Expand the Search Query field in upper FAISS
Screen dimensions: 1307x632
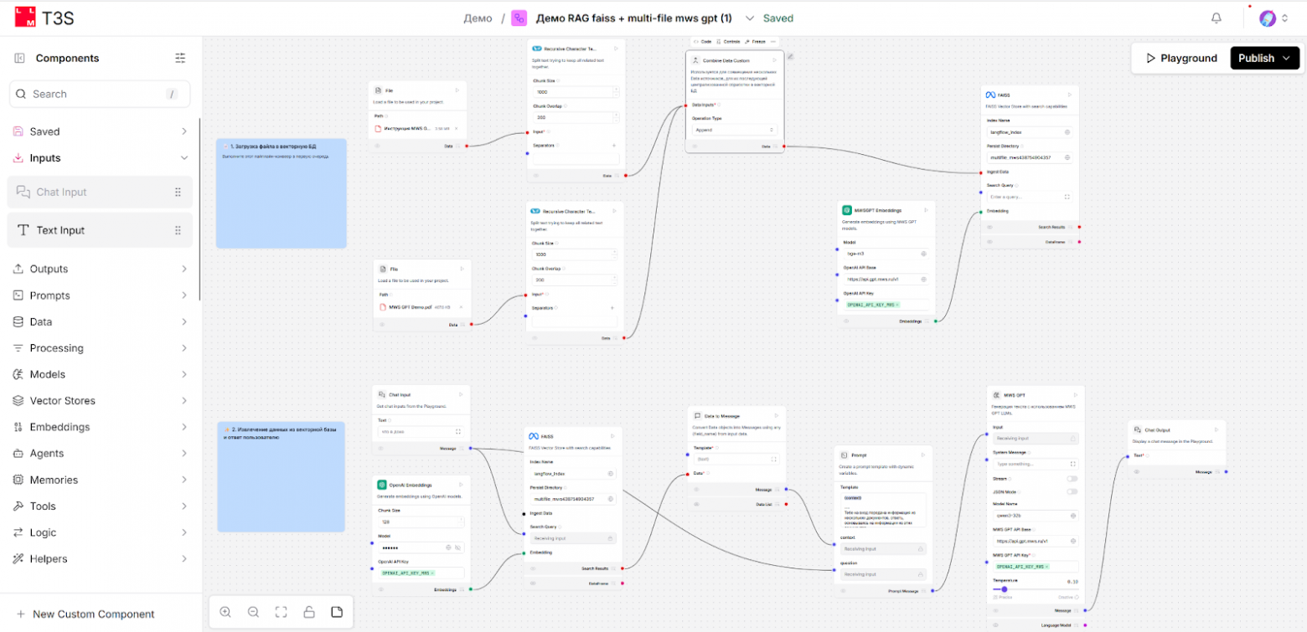[x=1067, y=197]
